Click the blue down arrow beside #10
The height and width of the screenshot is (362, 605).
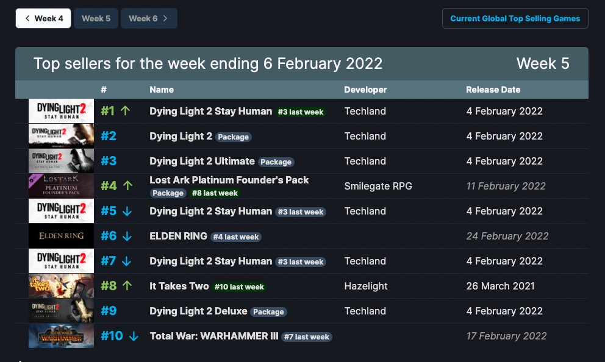[134, 336]
